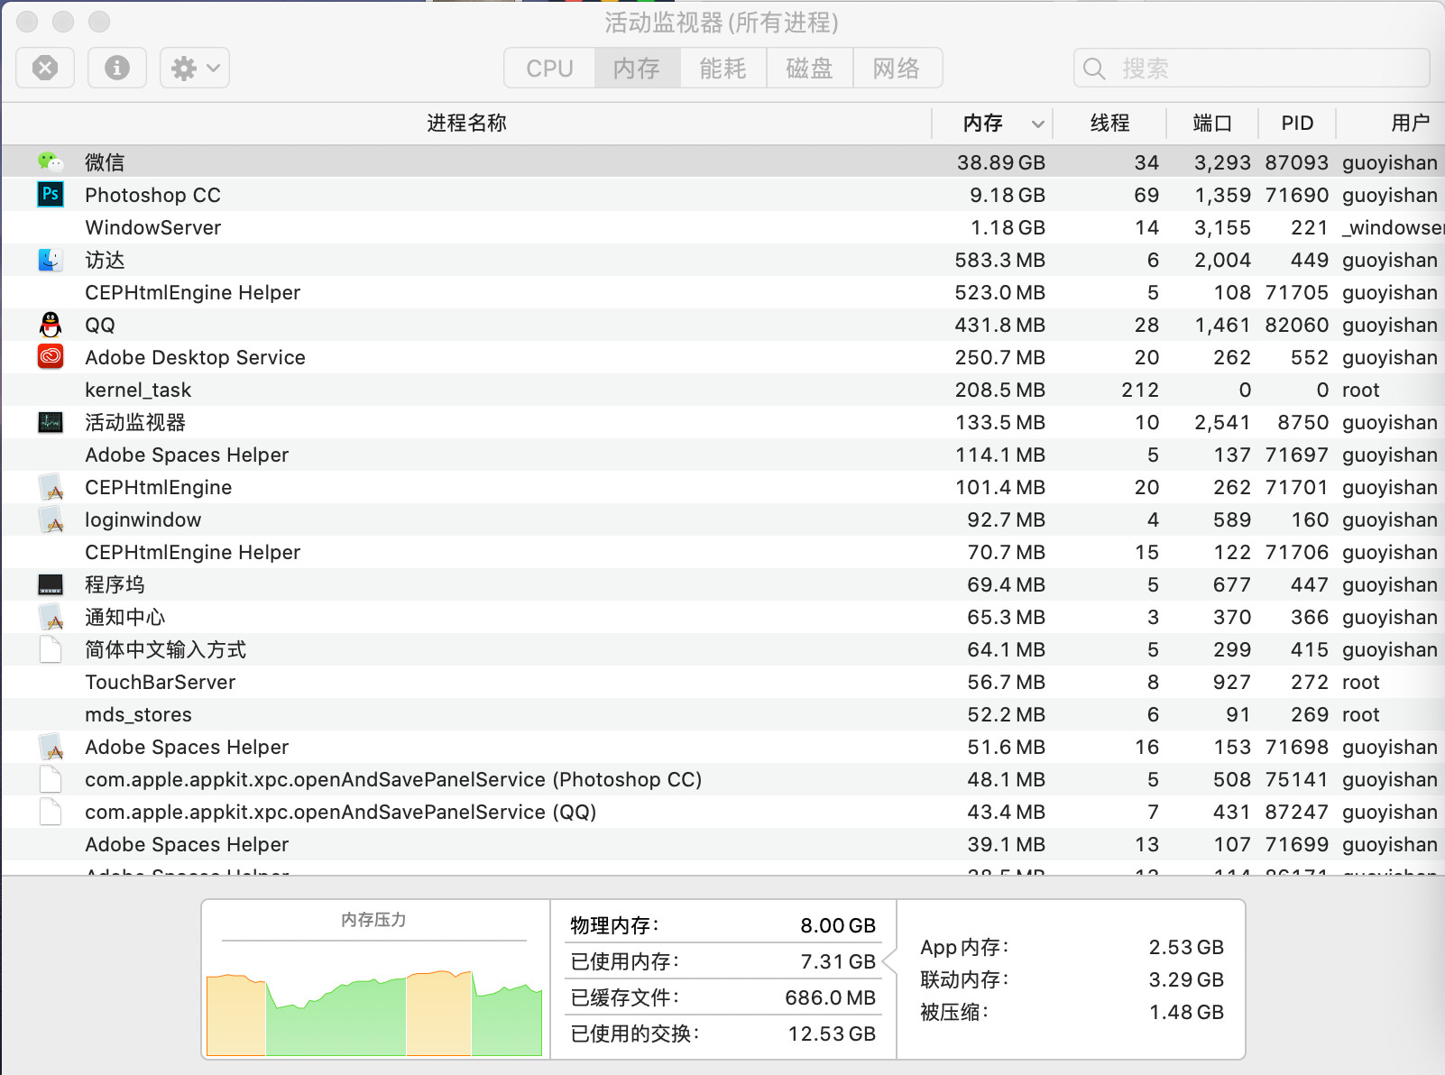The image size is (1445, 1075).
Task: Click _windowserver user cell
Action: tap(1393, 227)
